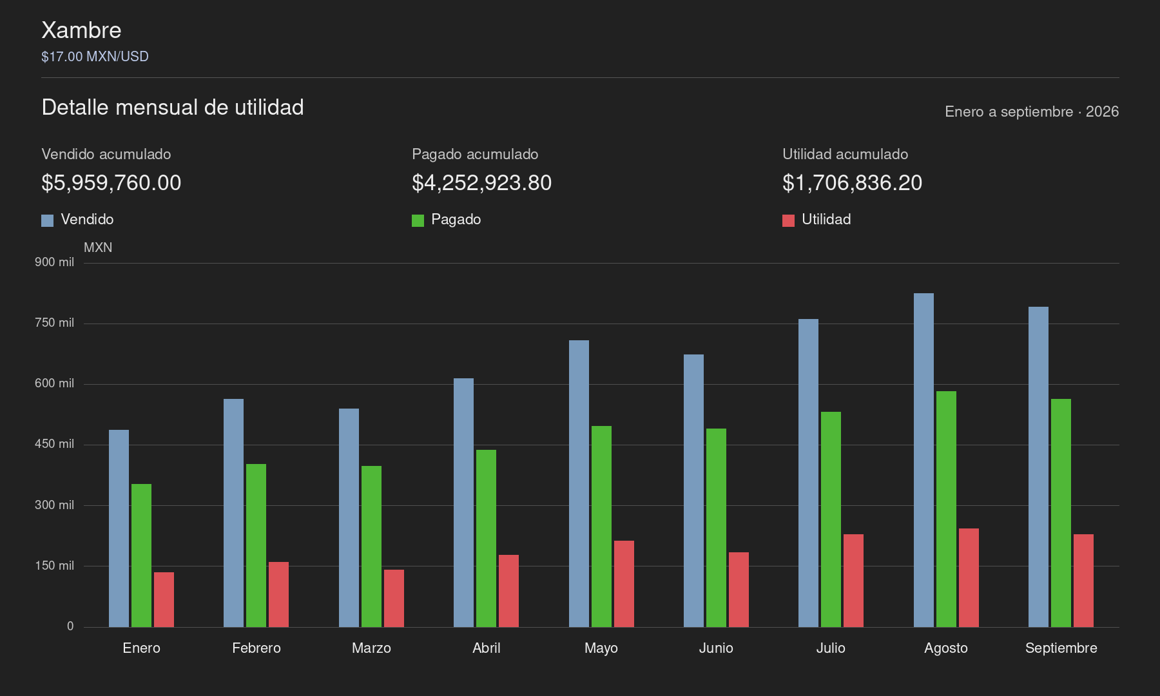Click the MXN axis unit label

(x=98, y=247)
